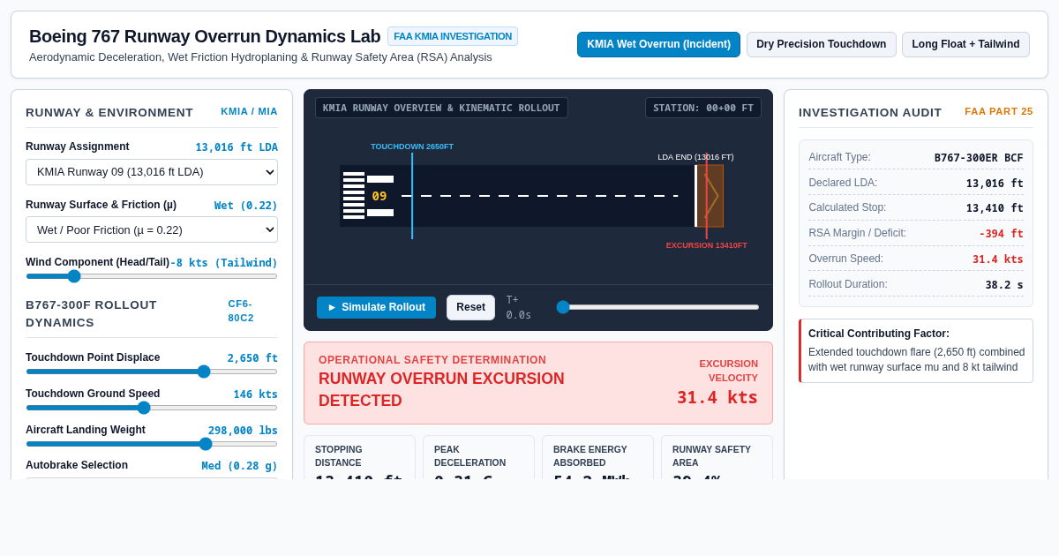This screenshot has width=1059, height=556.
Task: Click the RUNWAY SAFETY AREA card
Action: click(717, 457)
